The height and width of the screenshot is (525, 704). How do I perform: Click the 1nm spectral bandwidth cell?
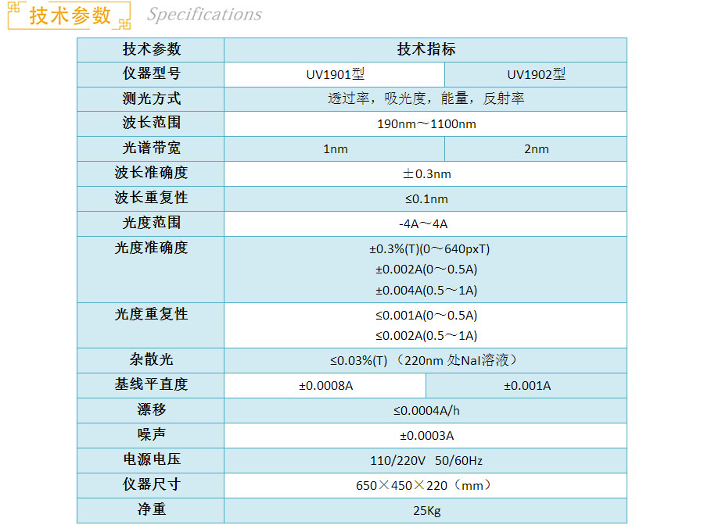tap(335, 149)
